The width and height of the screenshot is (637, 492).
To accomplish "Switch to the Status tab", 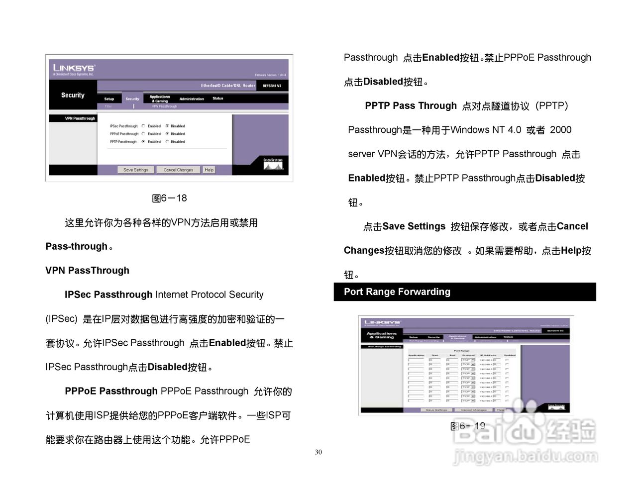I will (218, 98).
